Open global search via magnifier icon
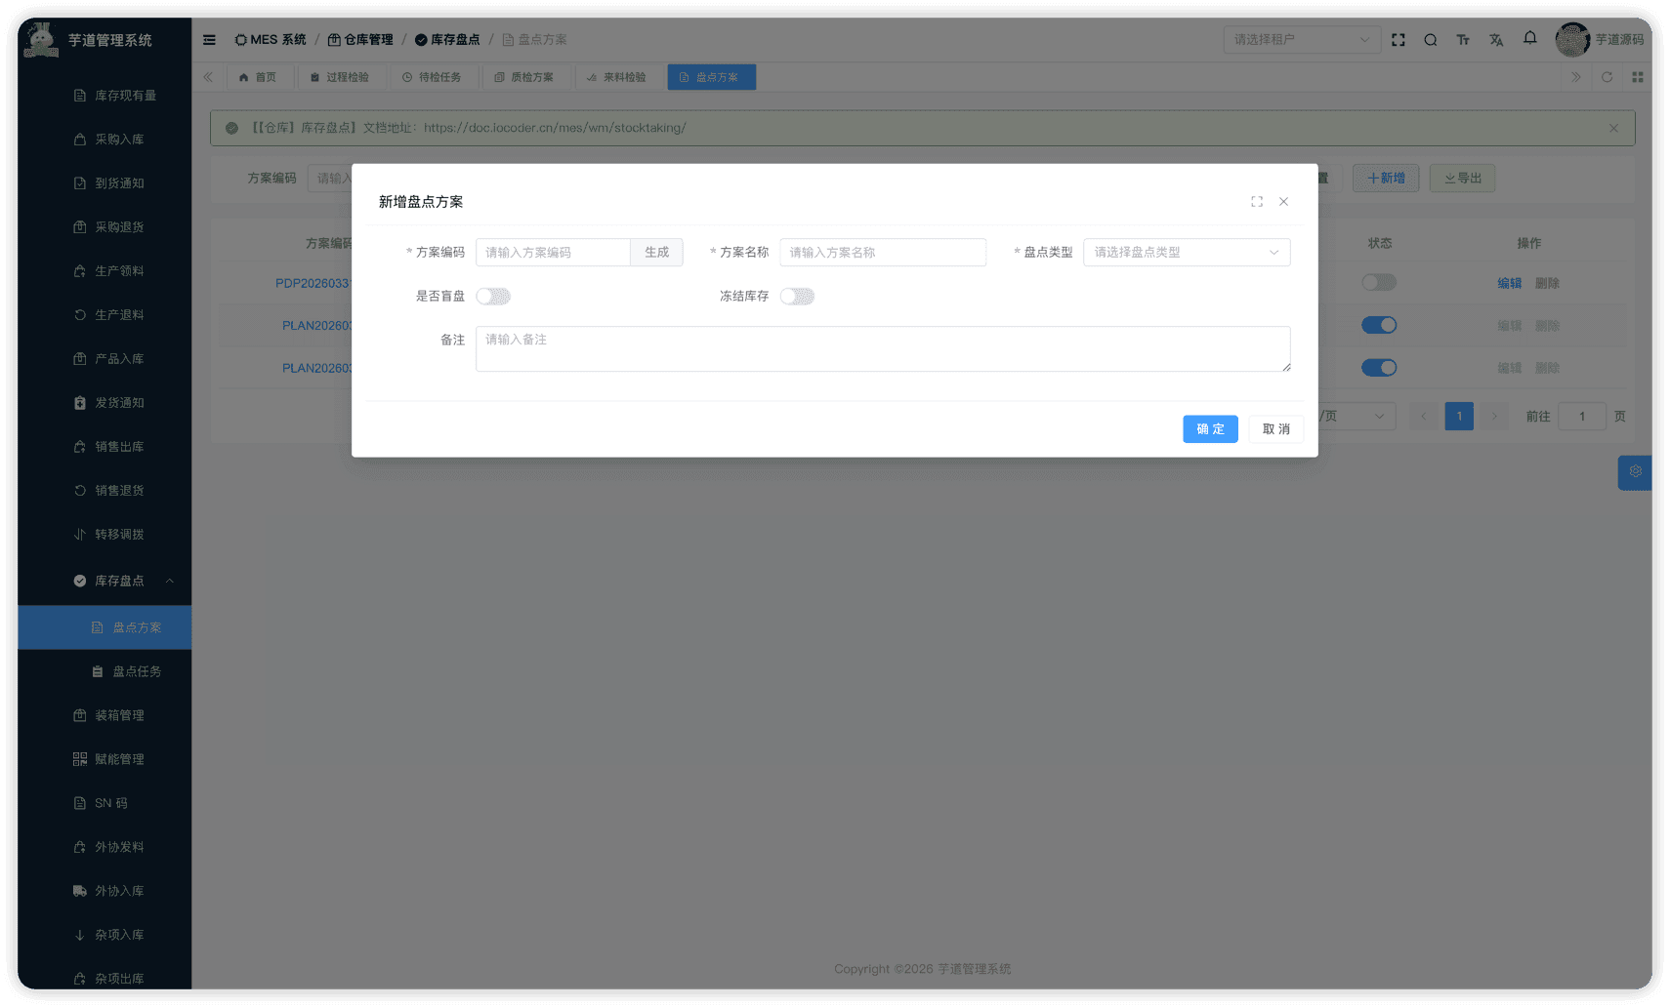 [1430, 39]
